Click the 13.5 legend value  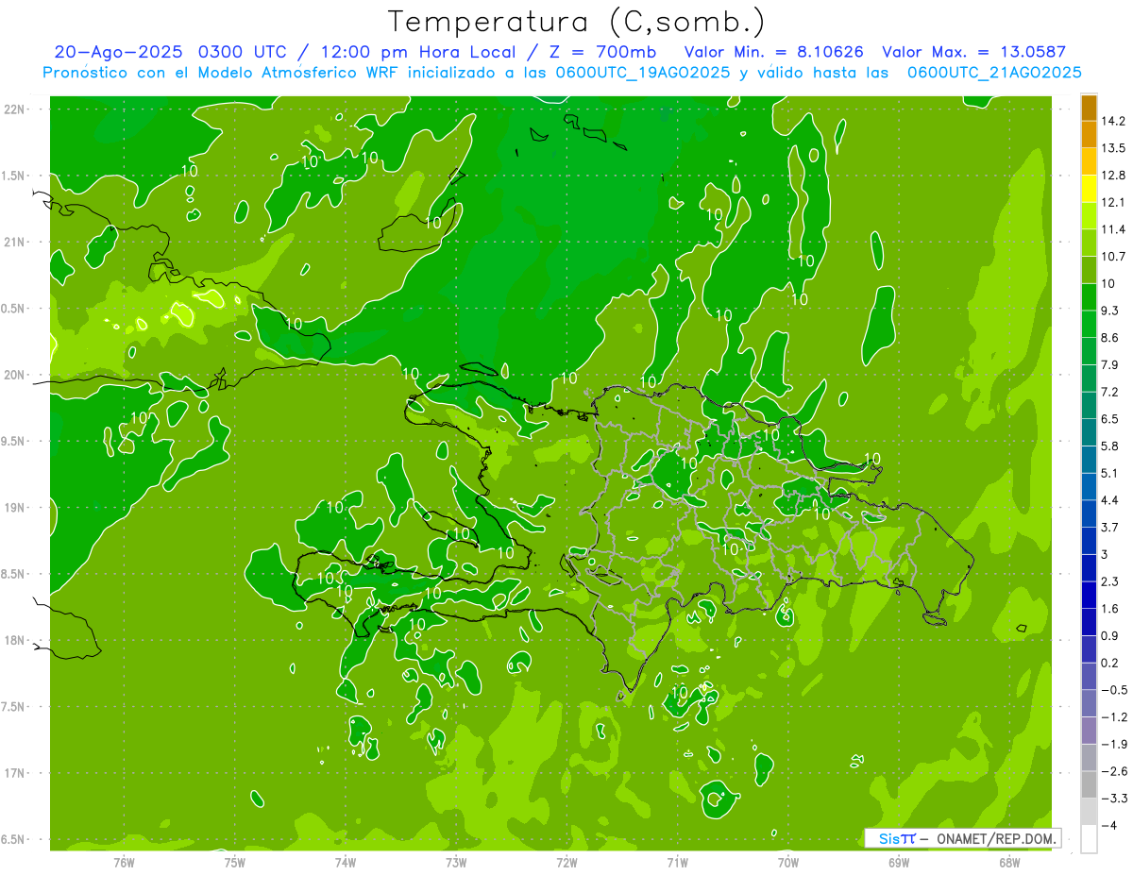point(1113,148)
